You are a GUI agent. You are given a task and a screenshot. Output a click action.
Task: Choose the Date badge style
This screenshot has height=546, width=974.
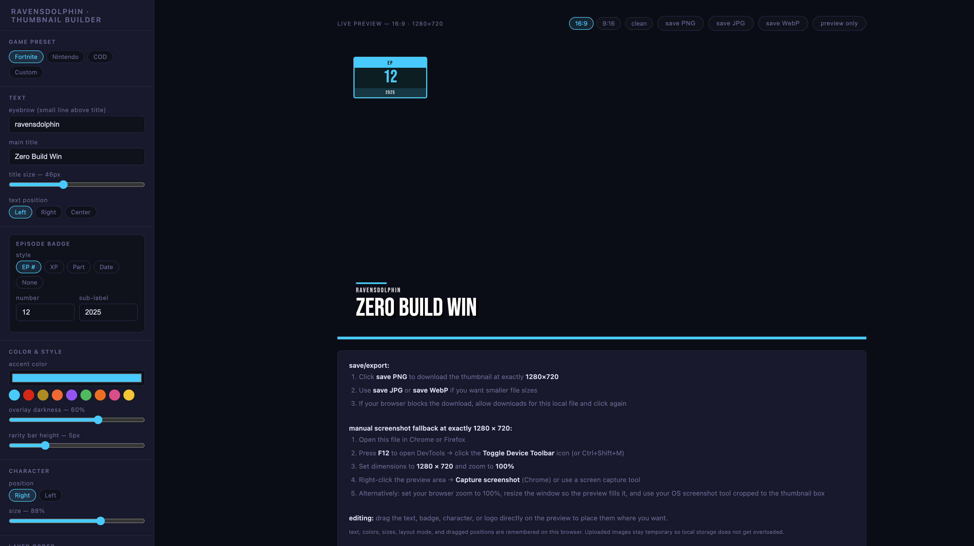click(x=106, y=267)
